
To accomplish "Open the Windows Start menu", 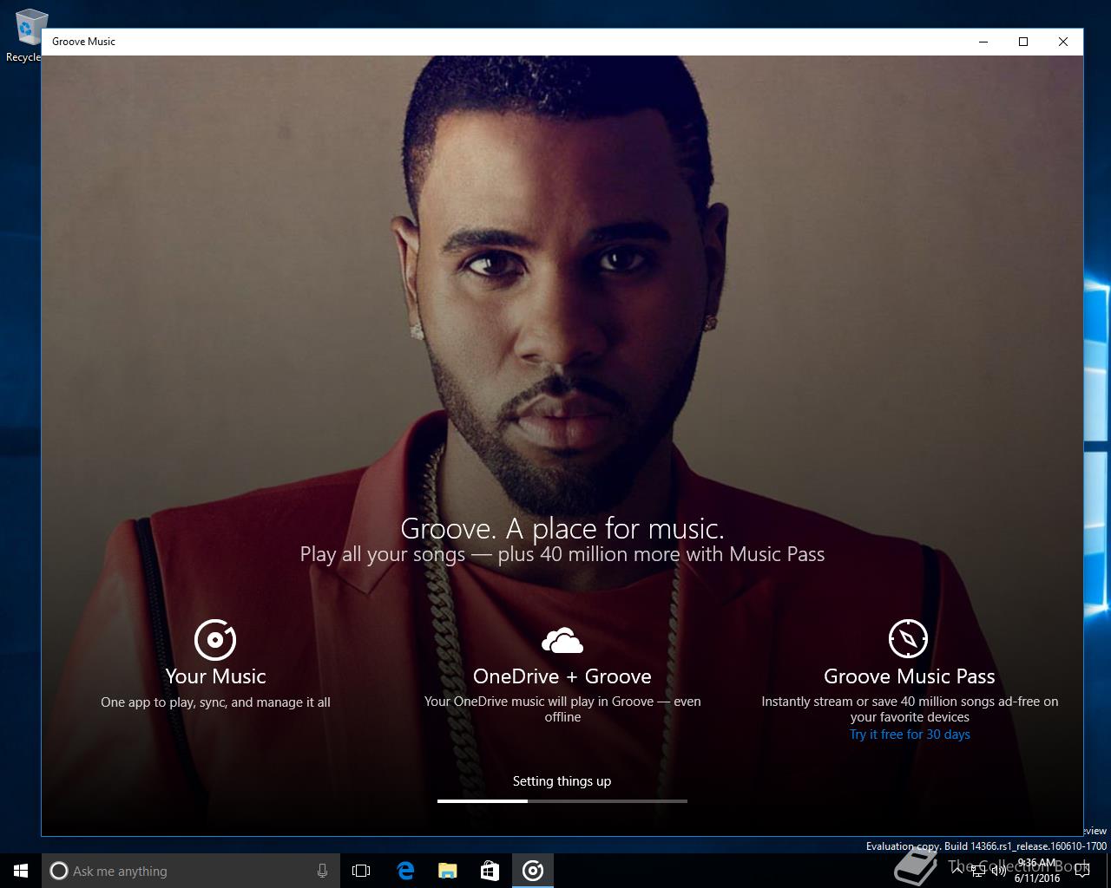I will [21, 871].
